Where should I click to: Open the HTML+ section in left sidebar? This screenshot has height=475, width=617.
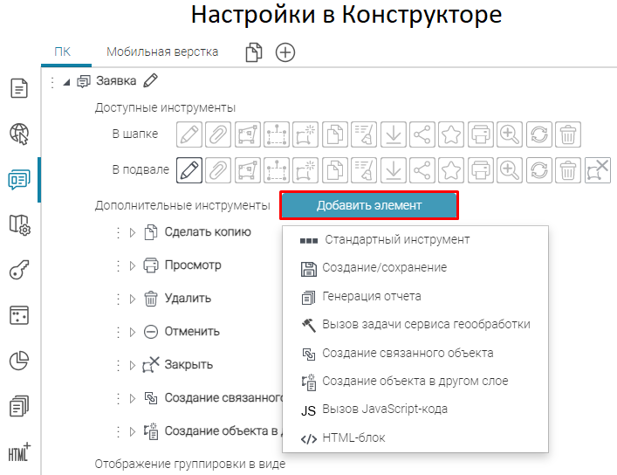click(x=19, y=451)
